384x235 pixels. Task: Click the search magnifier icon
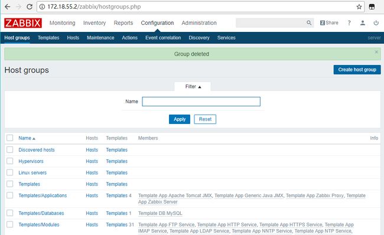point(309,23)
